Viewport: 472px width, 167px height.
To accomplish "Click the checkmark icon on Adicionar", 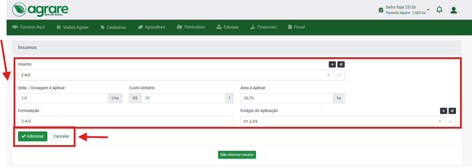I will pyautogui.click(x=24, y=136).
